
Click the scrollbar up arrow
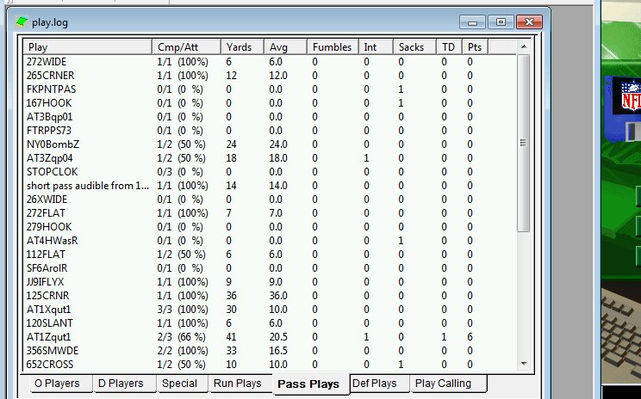tap(523, 46)
